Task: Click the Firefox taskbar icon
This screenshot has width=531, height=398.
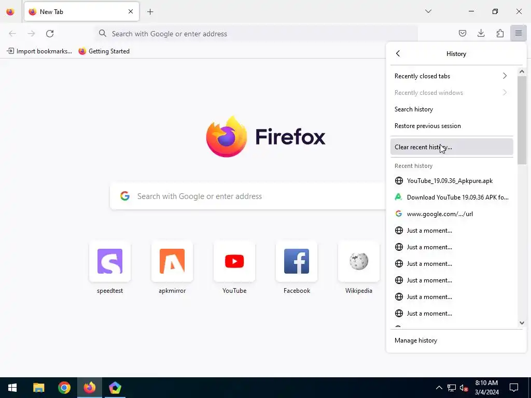Action: (x=89, y=388)
